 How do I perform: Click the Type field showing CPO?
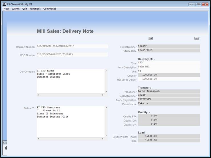point(169,63)
